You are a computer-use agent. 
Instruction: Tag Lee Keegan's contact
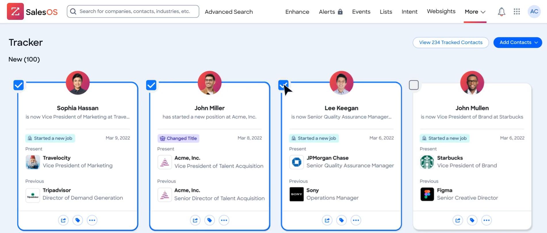click(x=341, y=220)
